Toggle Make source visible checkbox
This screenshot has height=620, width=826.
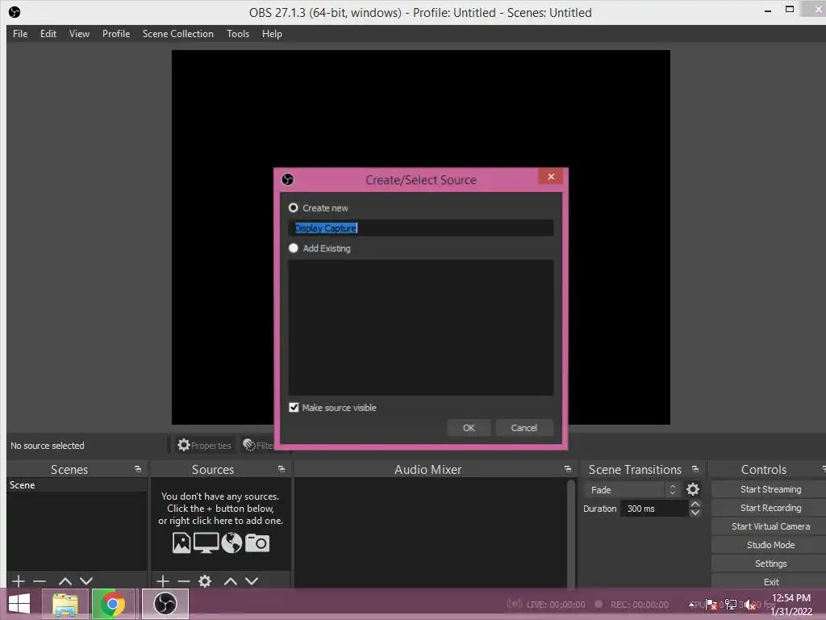click(294, 408)
